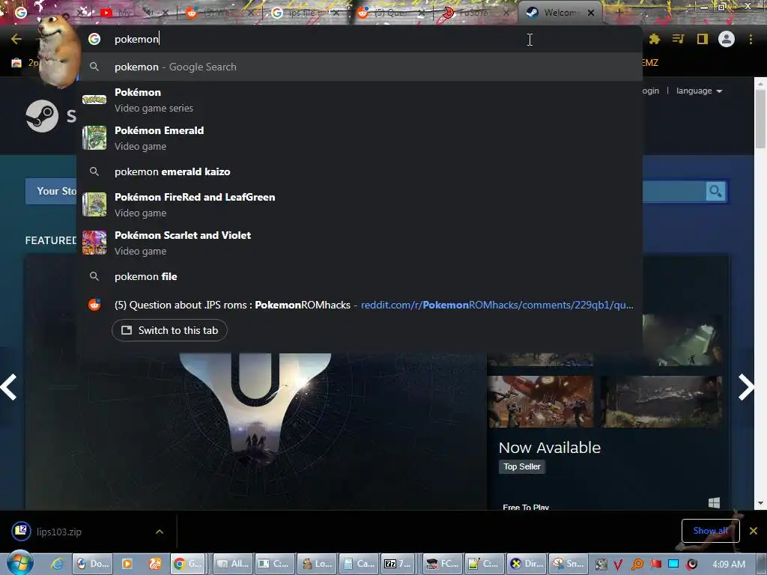
Task: Click the Top Seller tag
Action: [522, 466]
